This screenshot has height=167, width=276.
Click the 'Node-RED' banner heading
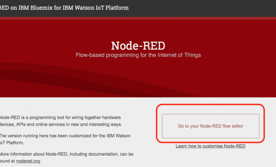[x=138, y=45]
